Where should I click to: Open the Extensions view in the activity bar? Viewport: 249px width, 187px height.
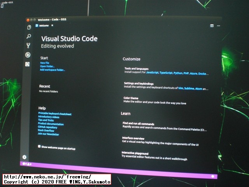click(27, 64)
